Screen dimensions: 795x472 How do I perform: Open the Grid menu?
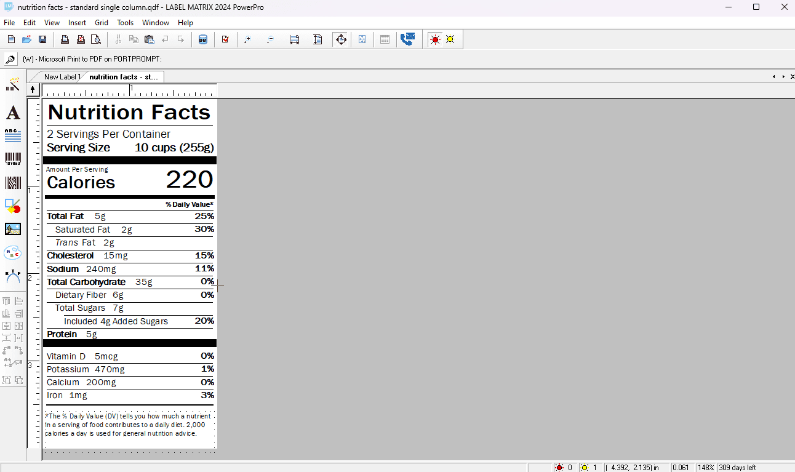pyautogui.click(x=102, y=23)
